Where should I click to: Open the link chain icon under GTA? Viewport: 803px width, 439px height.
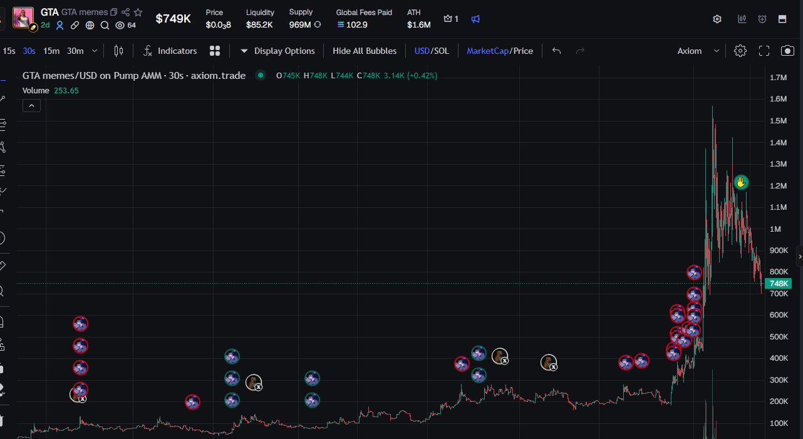pos(75,26)
